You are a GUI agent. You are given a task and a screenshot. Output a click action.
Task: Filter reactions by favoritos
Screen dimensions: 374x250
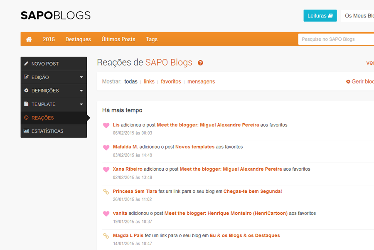171,81
